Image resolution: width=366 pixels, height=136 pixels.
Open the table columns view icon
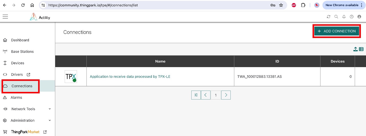361,49
